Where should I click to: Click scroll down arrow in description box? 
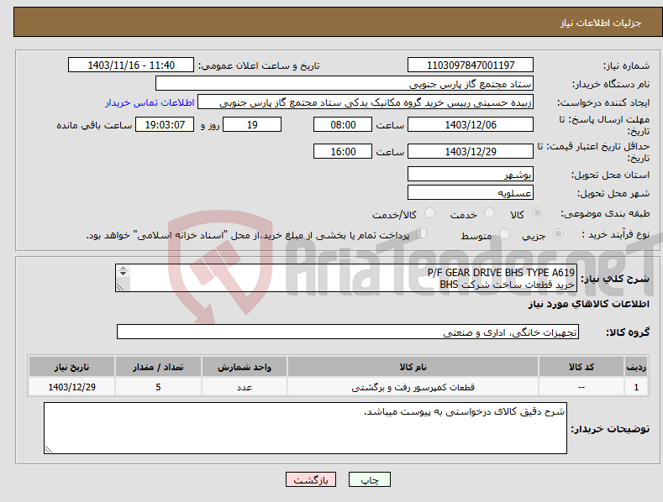(x=123, y=274)
